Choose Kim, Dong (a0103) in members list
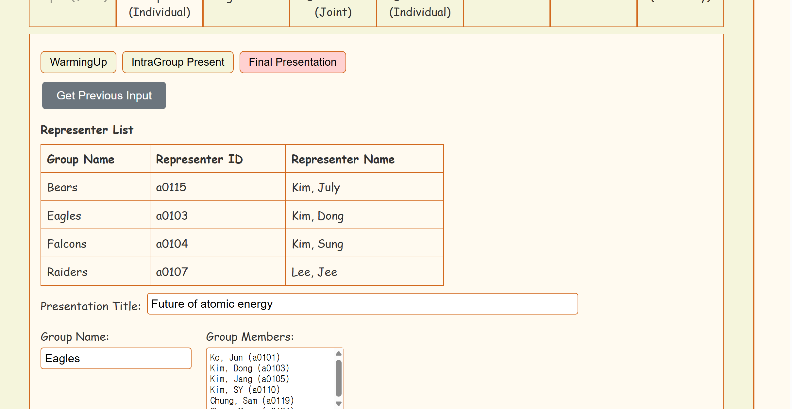The image size is (792, 409). pos(249,368)
